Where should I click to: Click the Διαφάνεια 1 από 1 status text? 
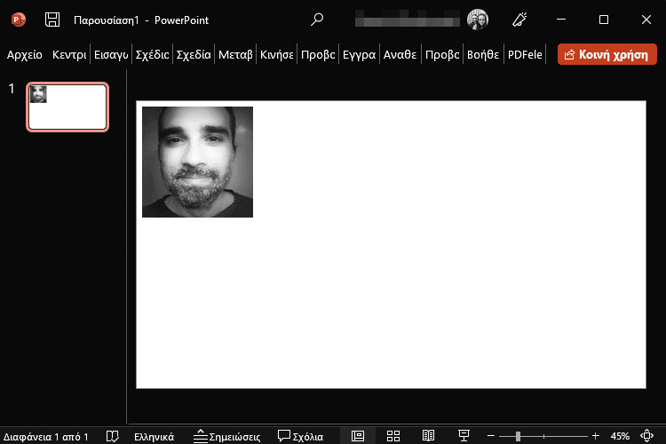point(46,436)
